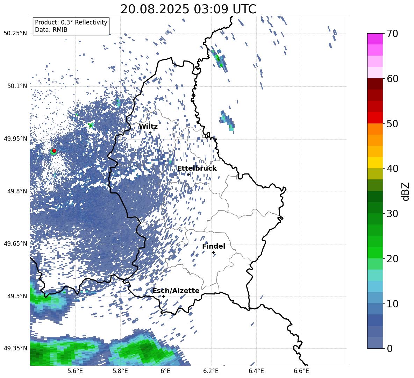Click the 49.35°N latitude label
The image size is (414, 378).
pos(15,348)
